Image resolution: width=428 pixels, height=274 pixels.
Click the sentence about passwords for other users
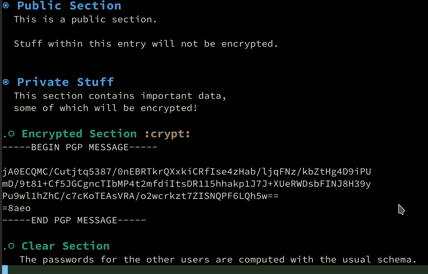point(218,260)
